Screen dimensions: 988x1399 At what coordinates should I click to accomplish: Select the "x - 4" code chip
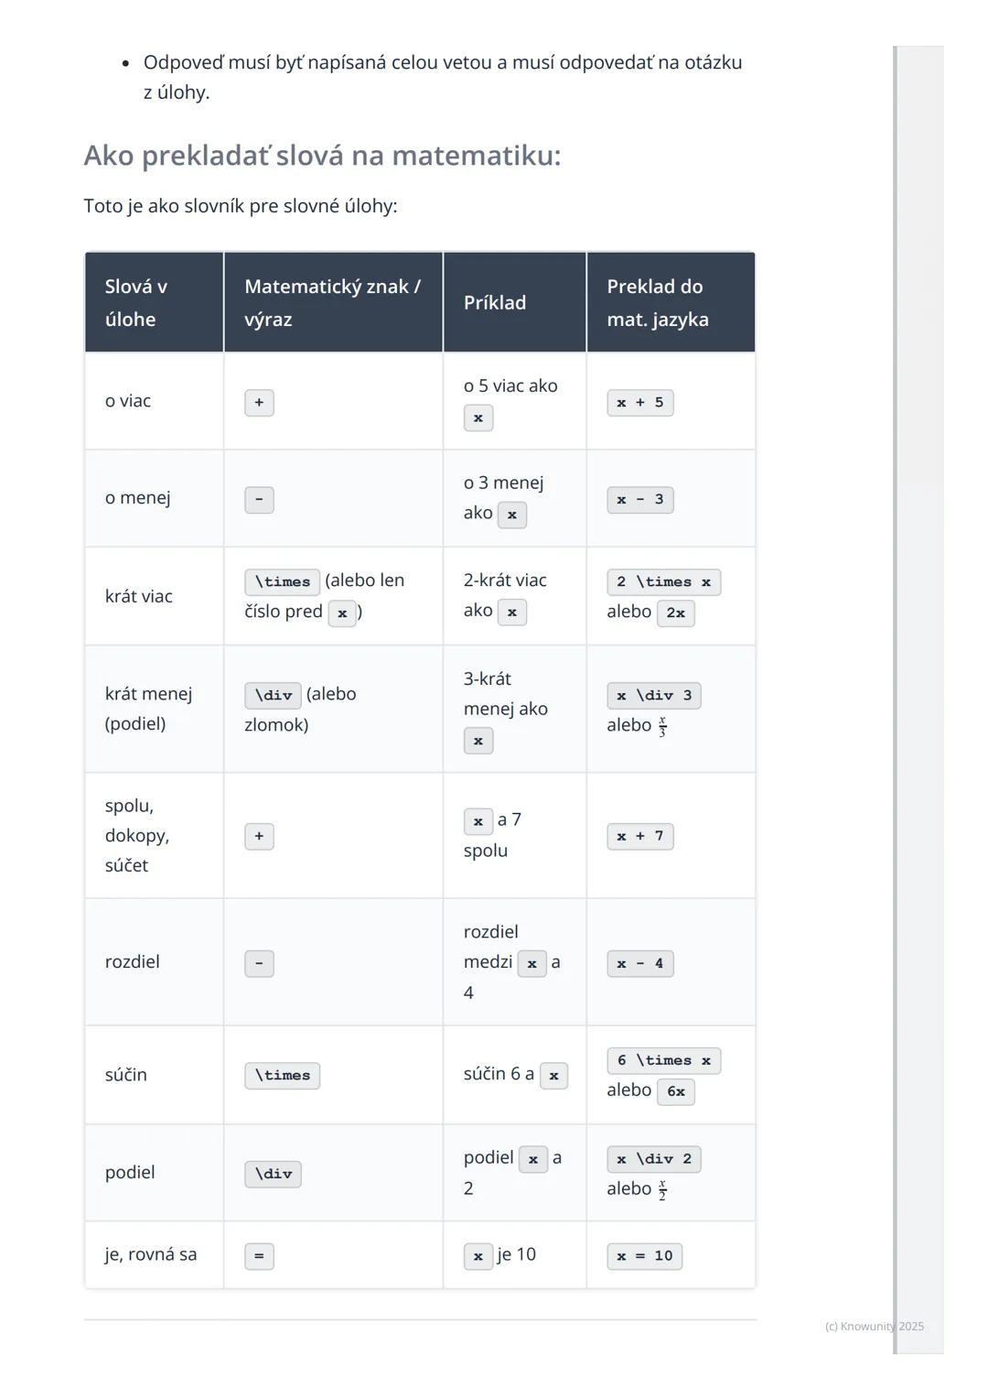639,964
